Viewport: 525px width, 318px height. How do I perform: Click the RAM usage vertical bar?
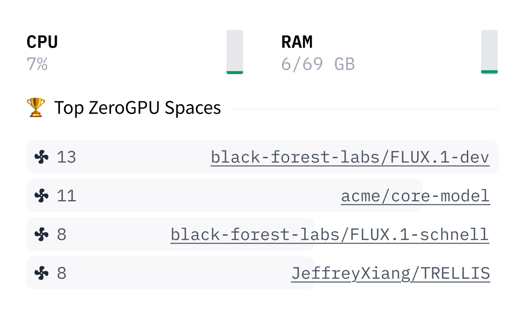coord(489,52)
